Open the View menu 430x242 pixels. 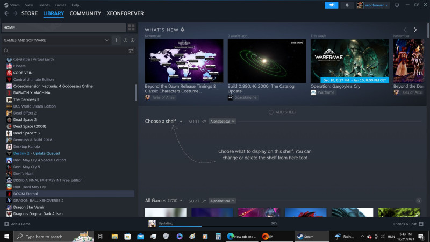pyautogui.click(x=29, y=5)
